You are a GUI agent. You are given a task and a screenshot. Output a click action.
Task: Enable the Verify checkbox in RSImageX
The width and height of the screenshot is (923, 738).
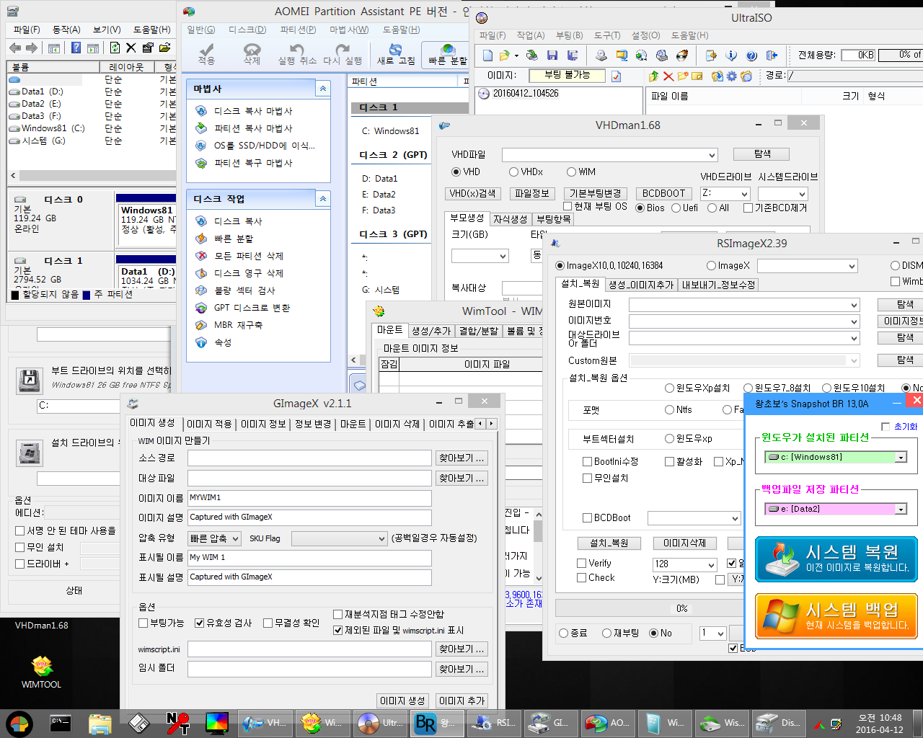point(581,564)
